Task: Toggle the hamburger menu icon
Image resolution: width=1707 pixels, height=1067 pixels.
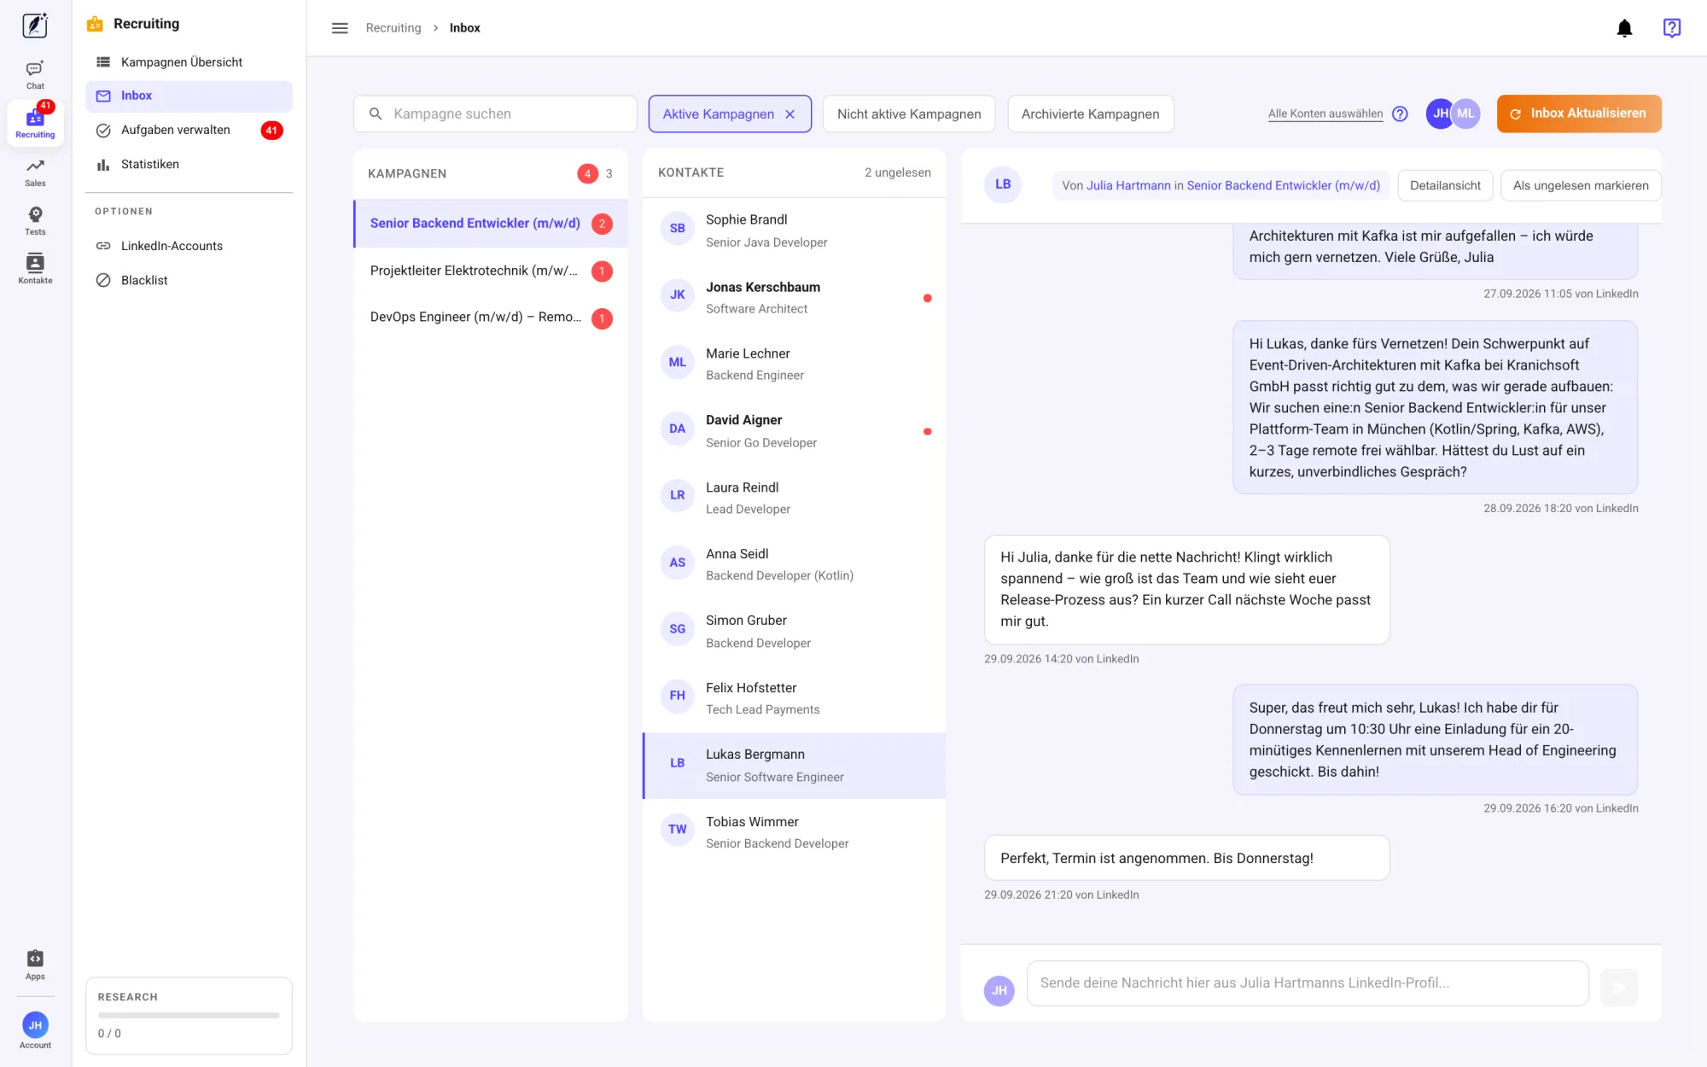Action: click(x=340, y=28)
